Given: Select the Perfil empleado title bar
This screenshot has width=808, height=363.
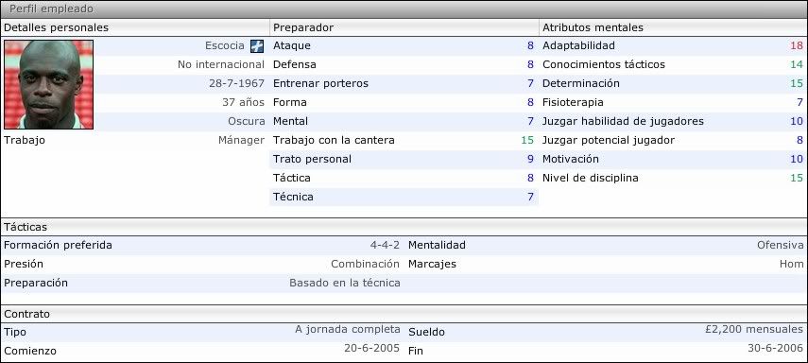Looking at the screenshot, I should click(x=404, y=9).
